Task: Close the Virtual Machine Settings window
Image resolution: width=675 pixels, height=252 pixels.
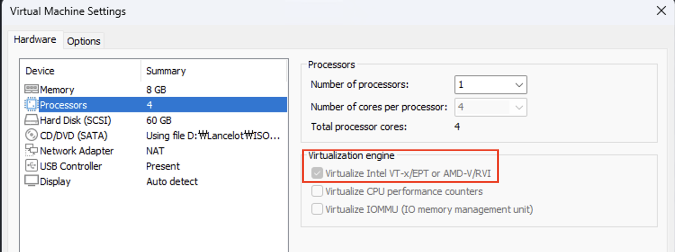Action: point(661,11)
